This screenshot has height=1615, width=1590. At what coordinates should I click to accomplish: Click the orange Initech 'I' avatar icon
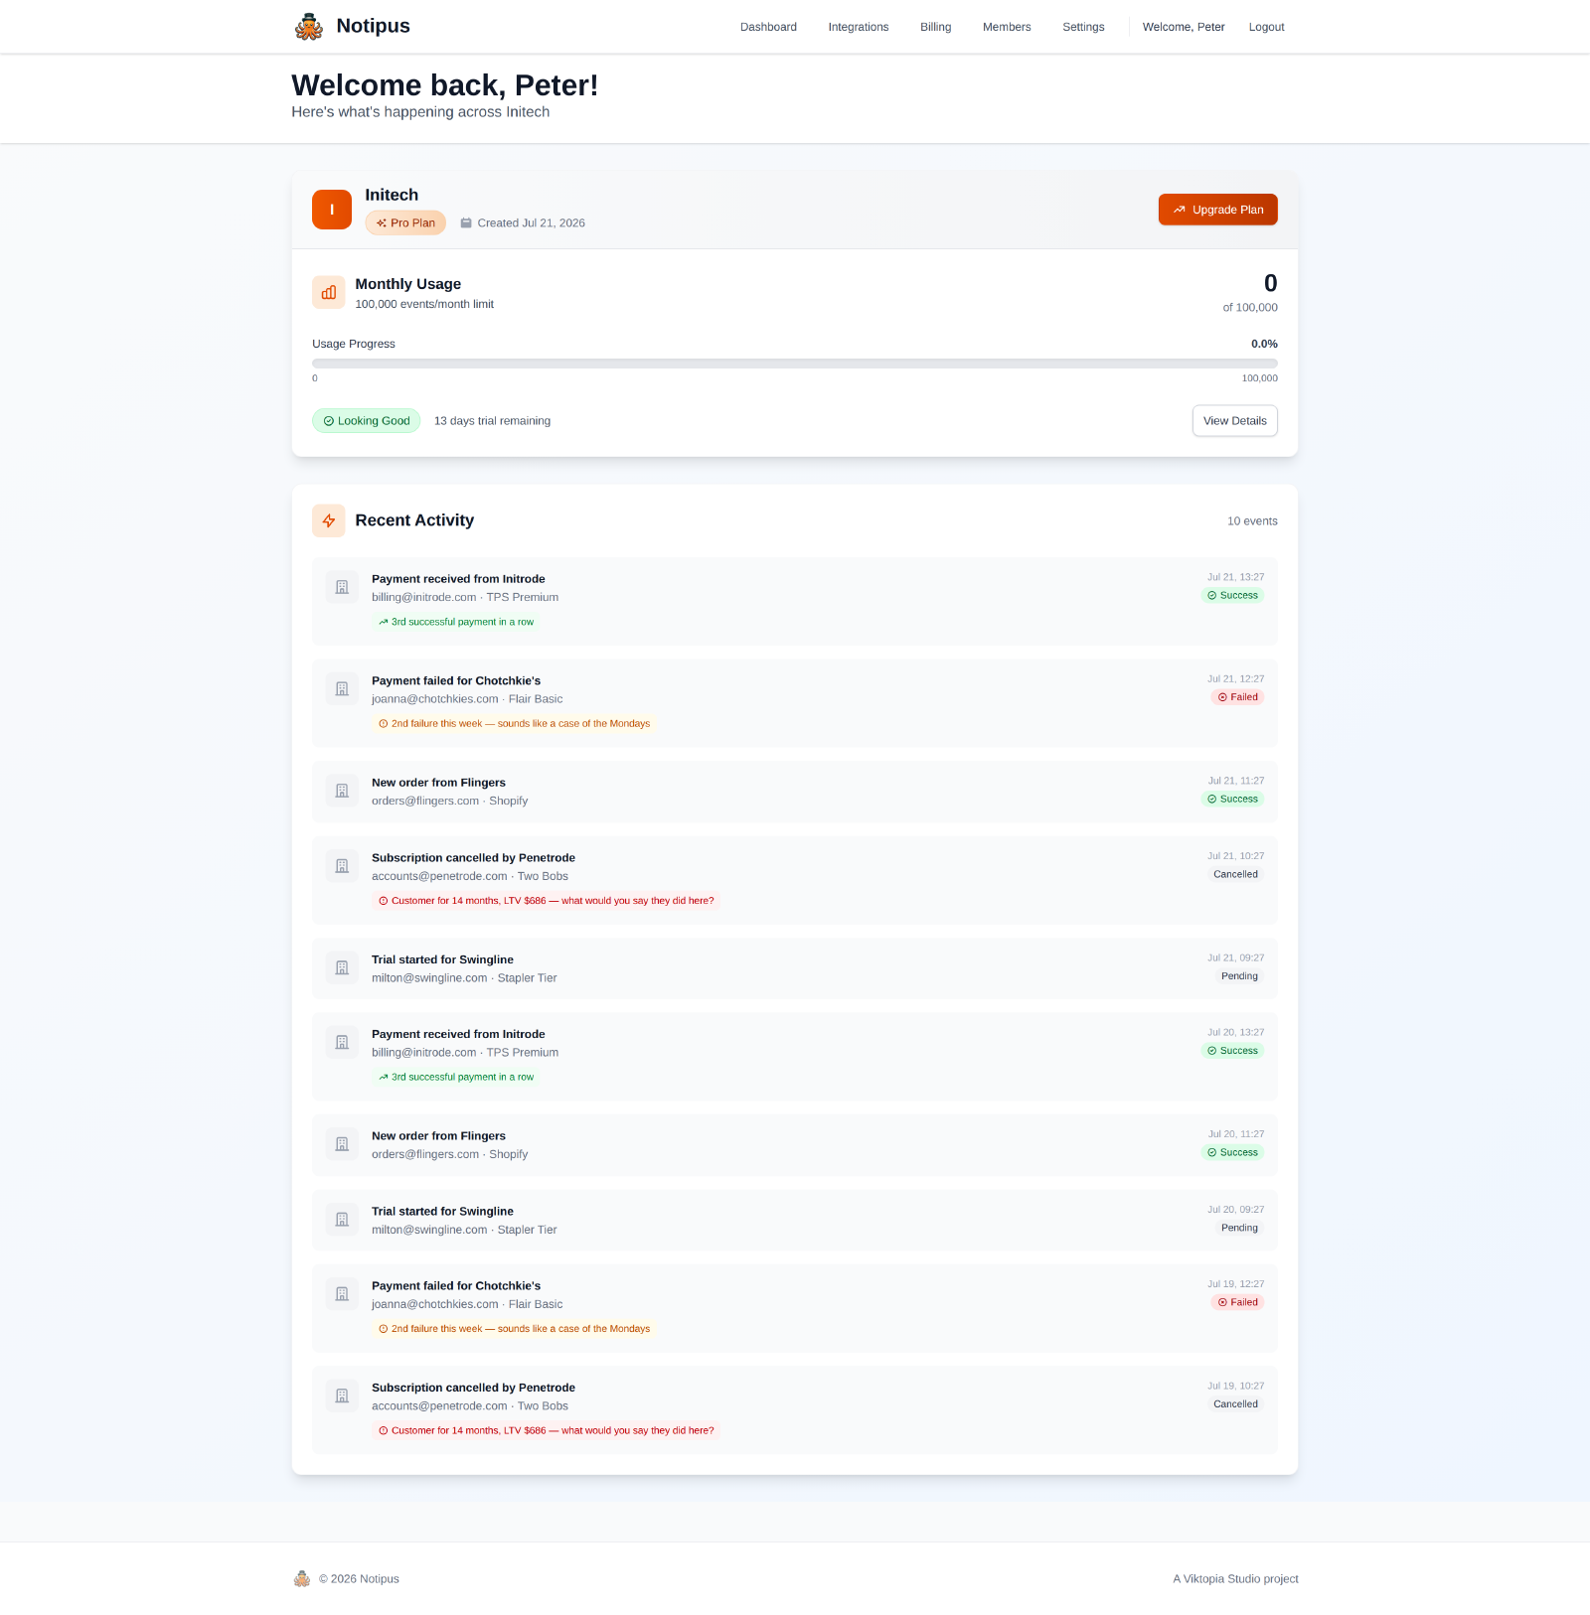[x=332, y=210]
